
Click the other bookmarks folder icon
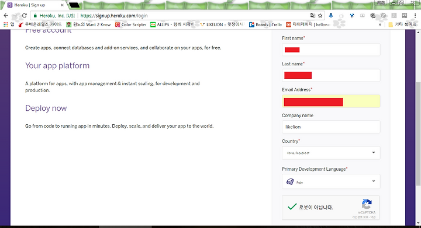coord(391,24)
